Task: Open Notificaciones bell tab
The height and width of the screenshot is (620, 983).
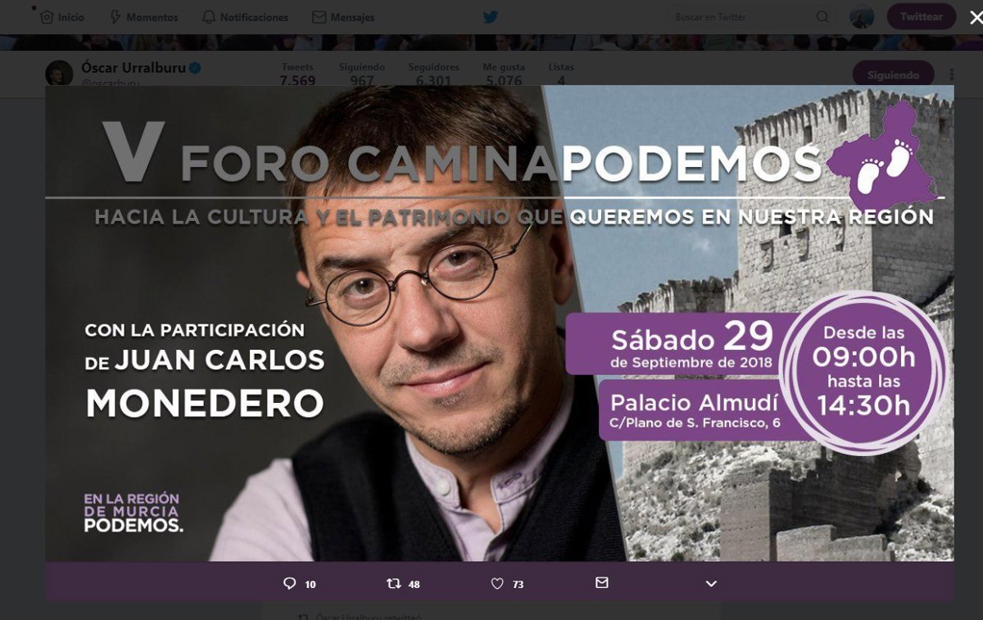Action: (x=244, y=17)
